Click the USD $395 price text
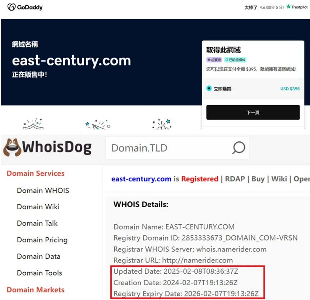310x300 pixels. tap(290, 89)
